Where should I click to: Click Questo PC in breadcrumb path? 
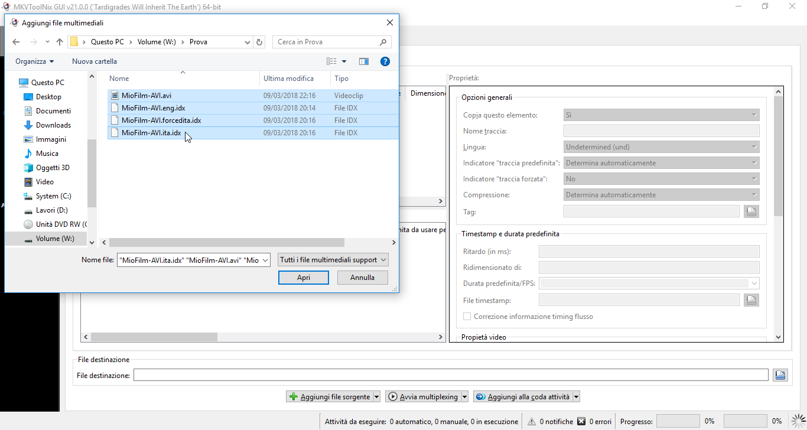point(107,42)
